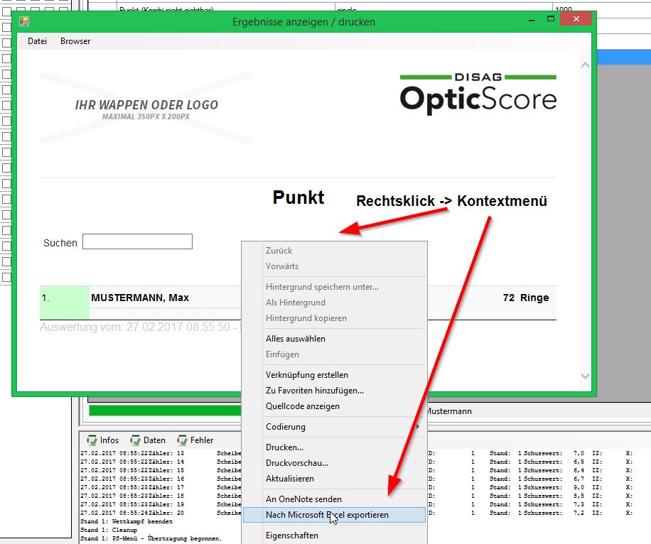The height and width of the screenshot is (544, 651).
Task: Click the Infos log filter icon
Action: click(x=92, y=440)
